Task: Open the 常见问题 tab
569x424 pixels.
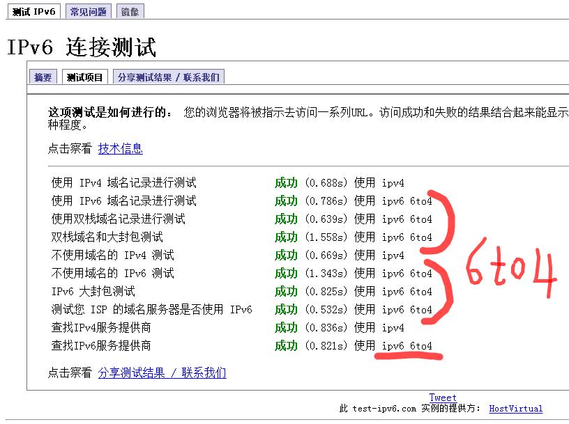Action: pos(88,10)
